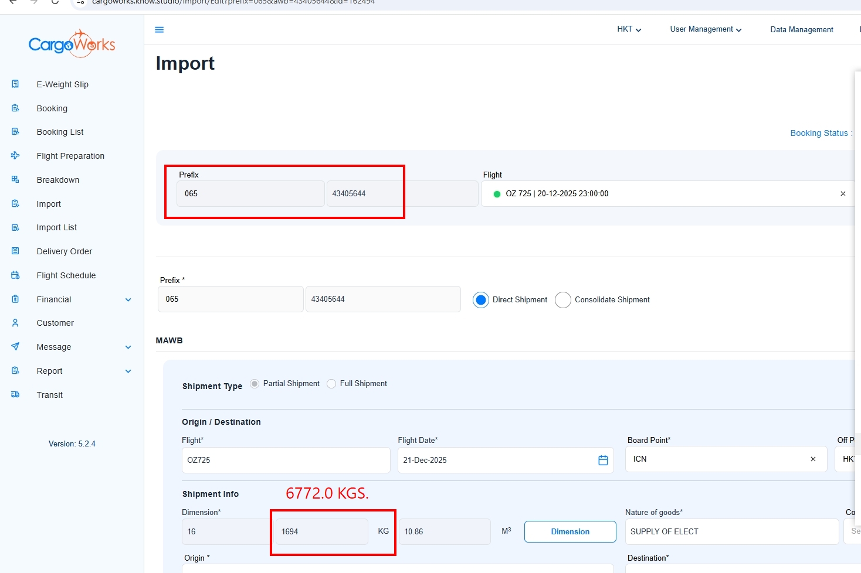Click the hamburger menu icon

(159, 29)
